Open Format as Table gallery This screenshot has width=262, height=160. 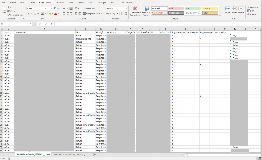tap(146, 11)
